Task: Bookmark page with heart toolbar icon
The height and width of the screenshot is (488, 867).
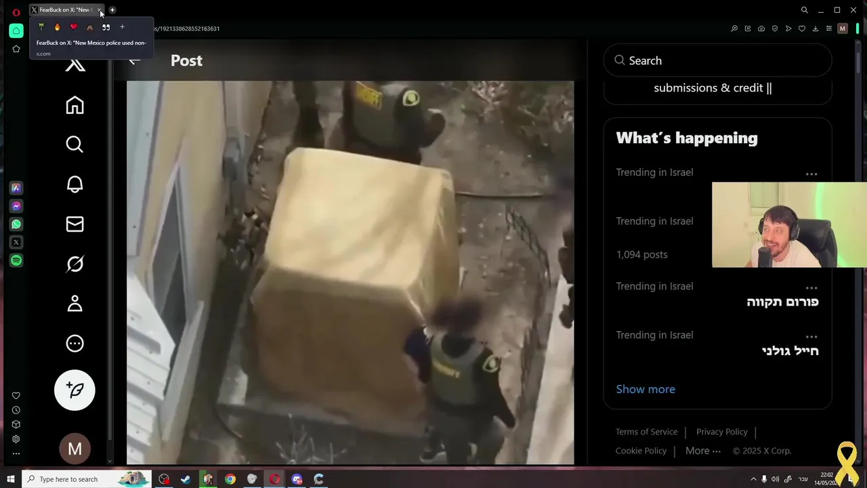Action: coord(802,28)
